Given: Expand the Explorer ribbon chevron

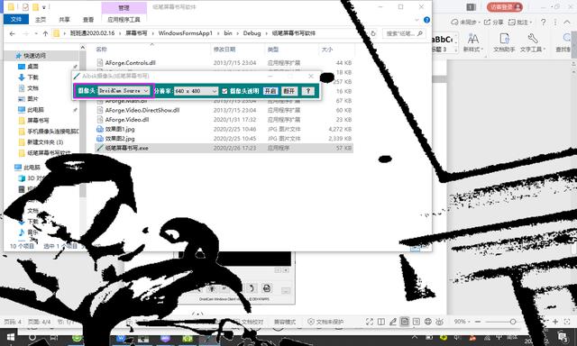Looking at the screenshot, I should [x=417, y=20].
